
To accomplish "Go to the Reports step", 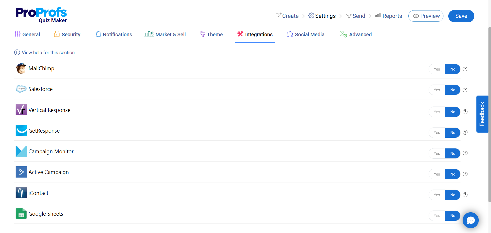I will pyautogui.click(x=388, y=16).
